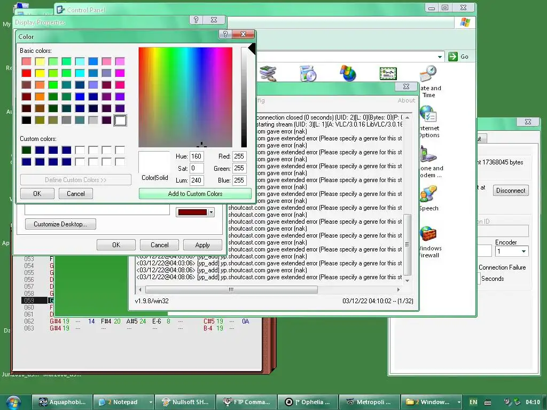Click the help button in Display Properties title
The image size is (547, 410).
coord(196,20)
